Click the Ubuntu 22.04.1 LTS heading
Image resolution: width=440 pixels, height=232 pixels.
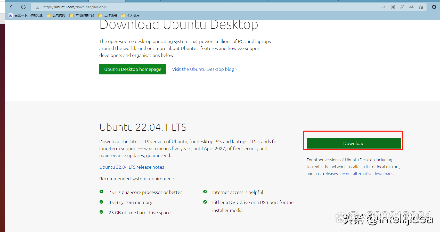(x=143, y=127)
